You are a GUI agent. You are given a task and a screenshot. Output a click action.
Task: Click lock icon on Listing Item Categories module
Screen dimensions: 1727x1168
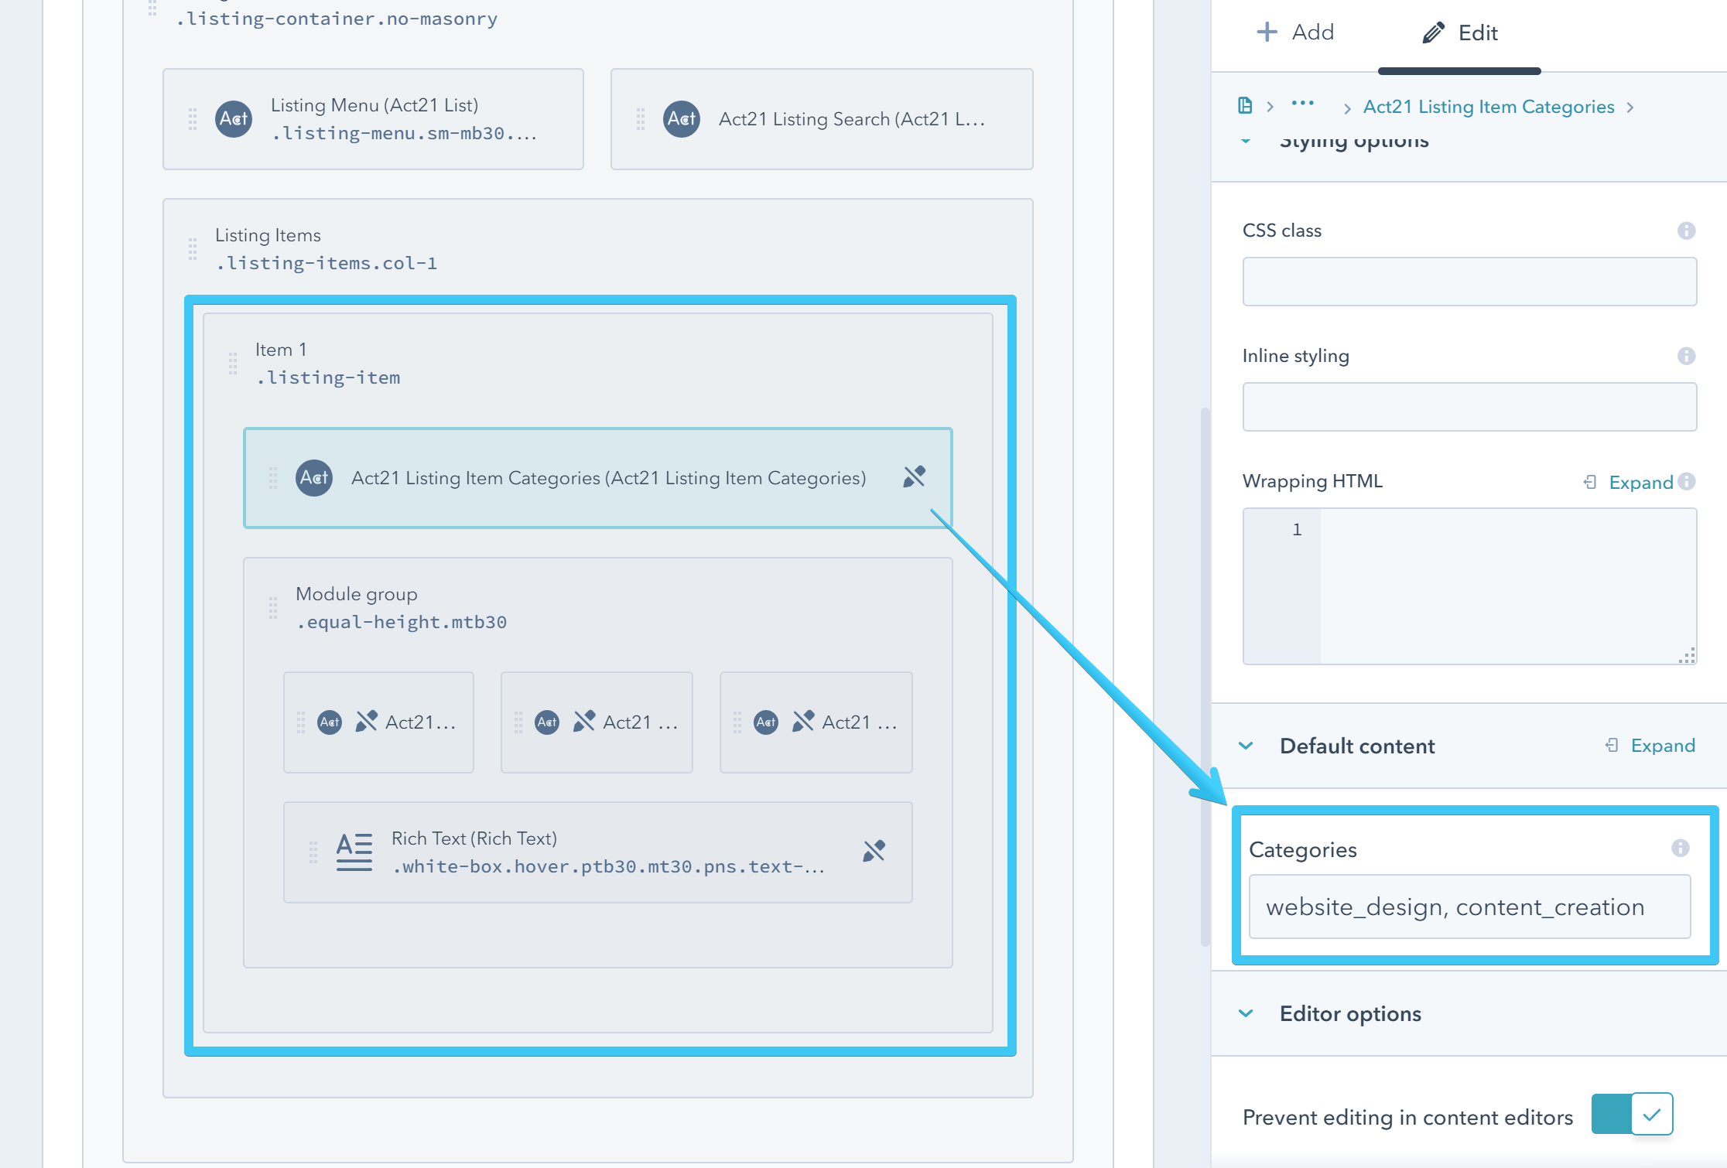point(914,477)
